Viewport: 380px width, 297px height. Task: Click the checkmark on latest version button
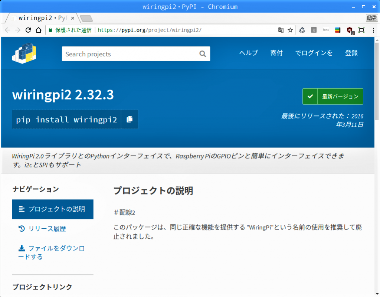coord(310,97)
